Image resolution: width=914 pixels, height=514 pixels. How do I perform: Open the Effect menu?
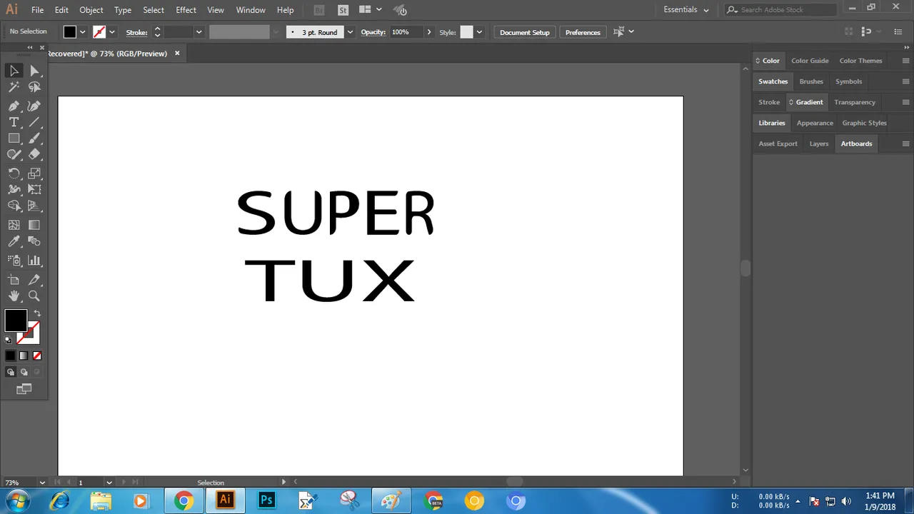tap(186, 10)
